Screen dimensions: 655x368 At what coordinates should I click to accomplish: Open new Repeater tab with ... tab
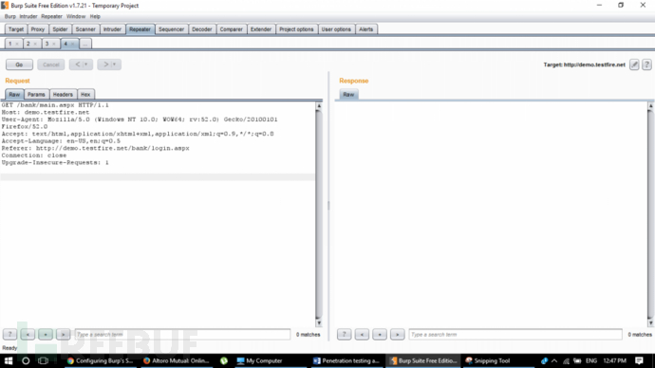pos(85,44)
